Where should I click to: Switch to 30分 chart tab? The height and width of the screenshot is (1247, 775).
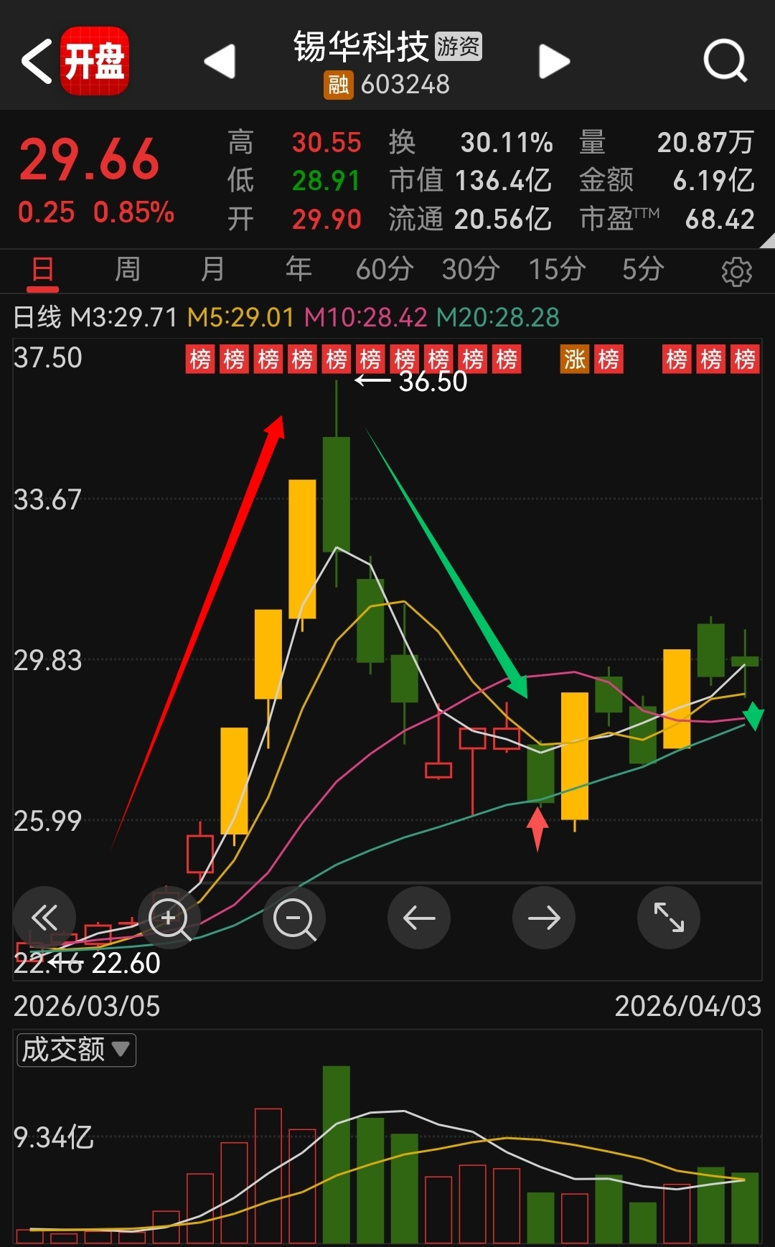pyautogui.click(x=471, y=270)
